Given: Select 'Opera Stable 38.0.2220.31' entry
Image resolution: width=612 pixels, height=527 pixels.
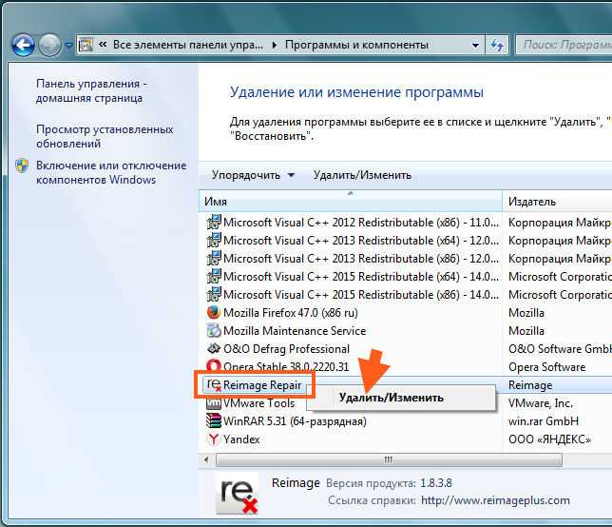Looking at the screenshot, I should [x=286, y=367].
